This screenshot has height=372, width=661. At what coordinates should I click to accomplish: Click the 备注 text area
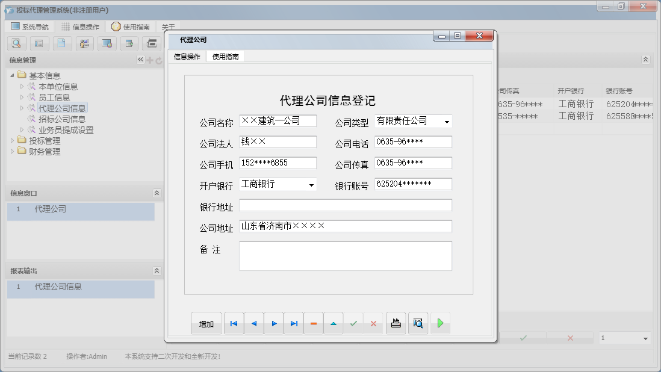[x=346, y=256]
